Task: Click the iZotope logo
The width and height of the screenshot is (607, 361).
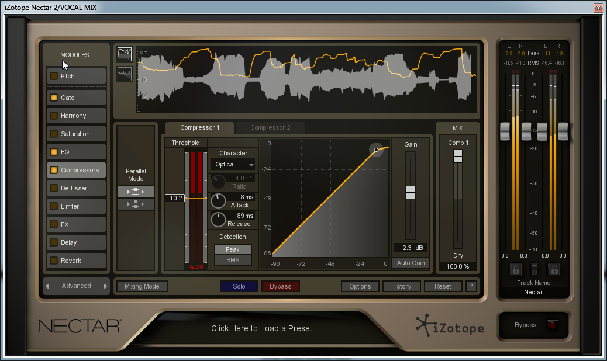Action: 450,326
